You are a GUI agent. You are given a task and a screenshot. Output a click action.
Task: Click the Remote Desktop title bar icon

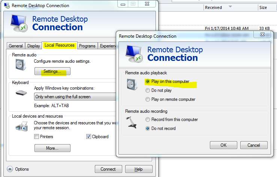point(7,6)
